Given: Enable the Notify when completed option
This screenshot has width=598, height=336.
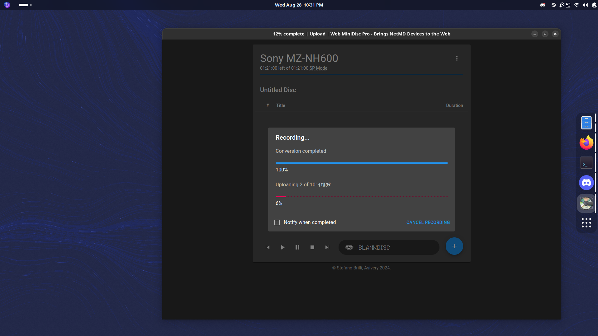Looking at the screenshot, I should point(277,222).
